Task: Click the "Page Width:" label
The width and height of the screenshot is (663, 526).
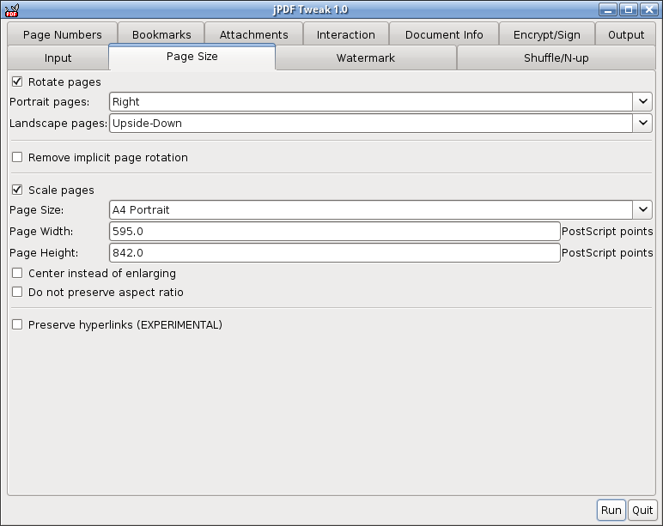Action: 41,231
